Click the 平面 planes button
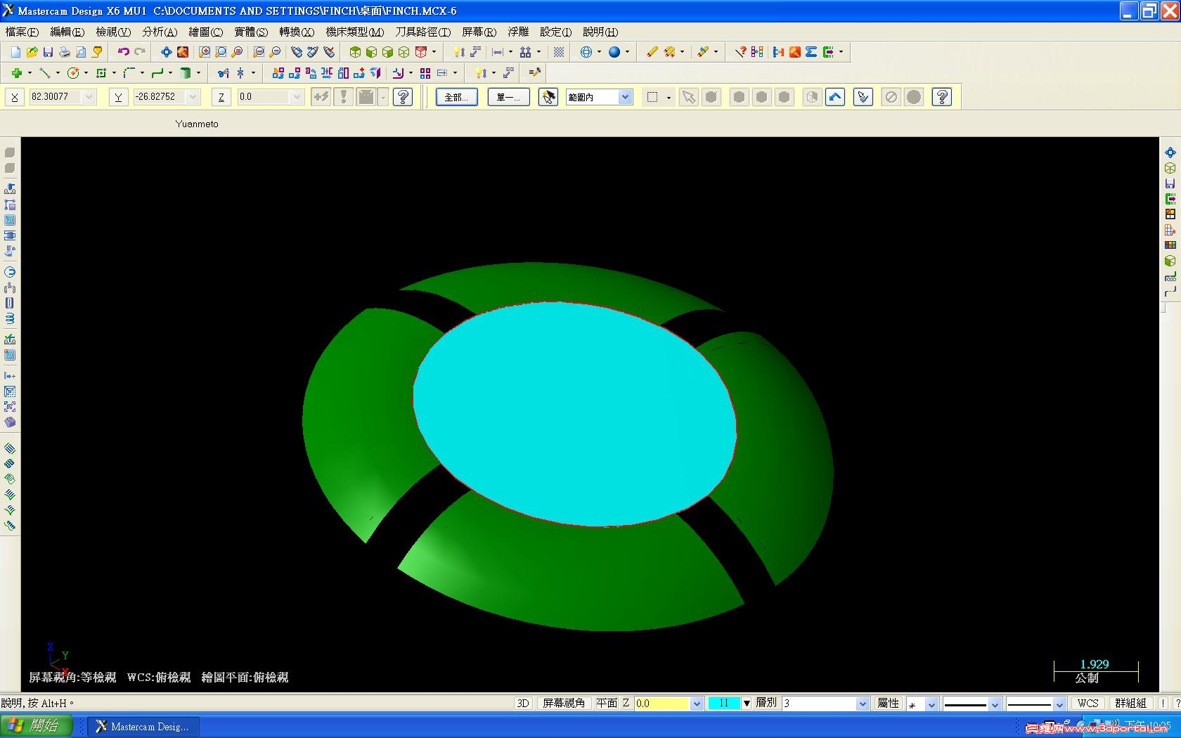 coord(607,703)
